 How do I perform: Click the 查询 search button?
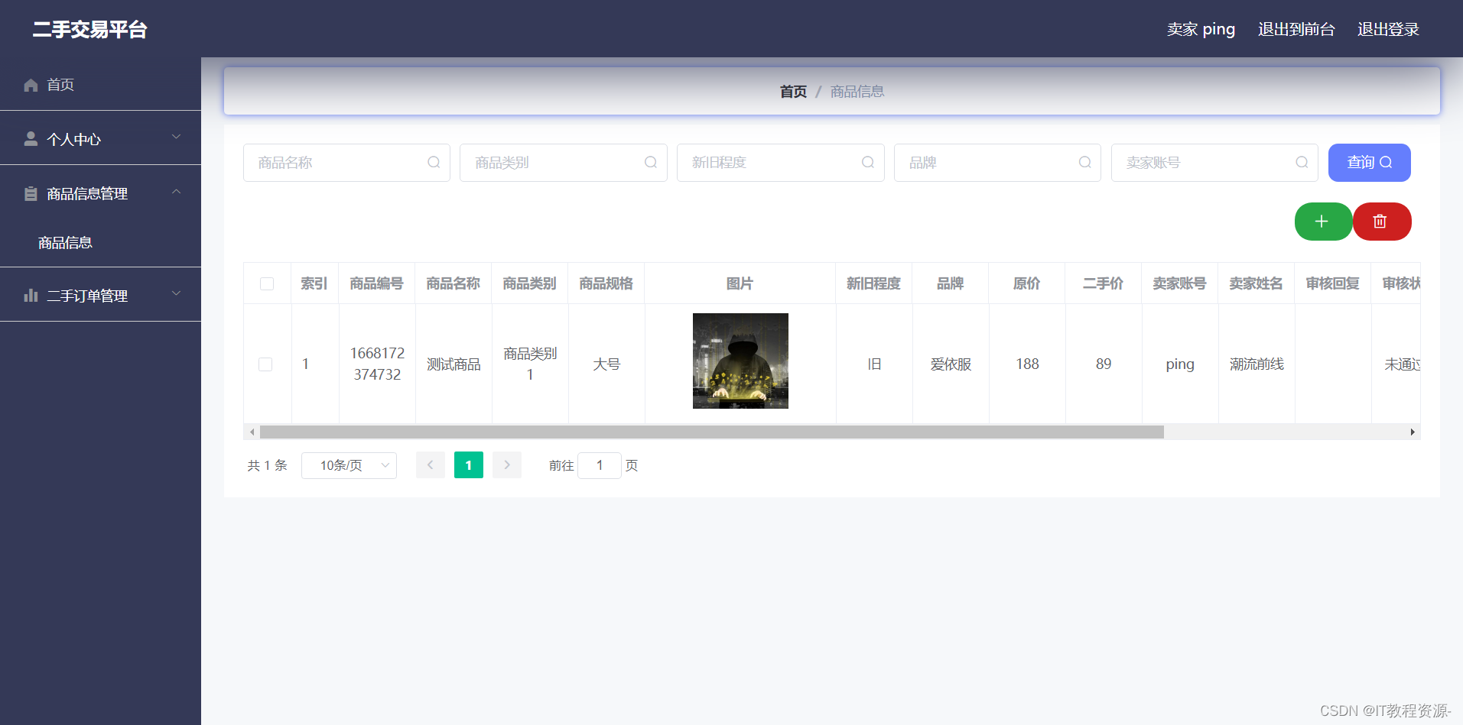click(x=1369, y=163)
